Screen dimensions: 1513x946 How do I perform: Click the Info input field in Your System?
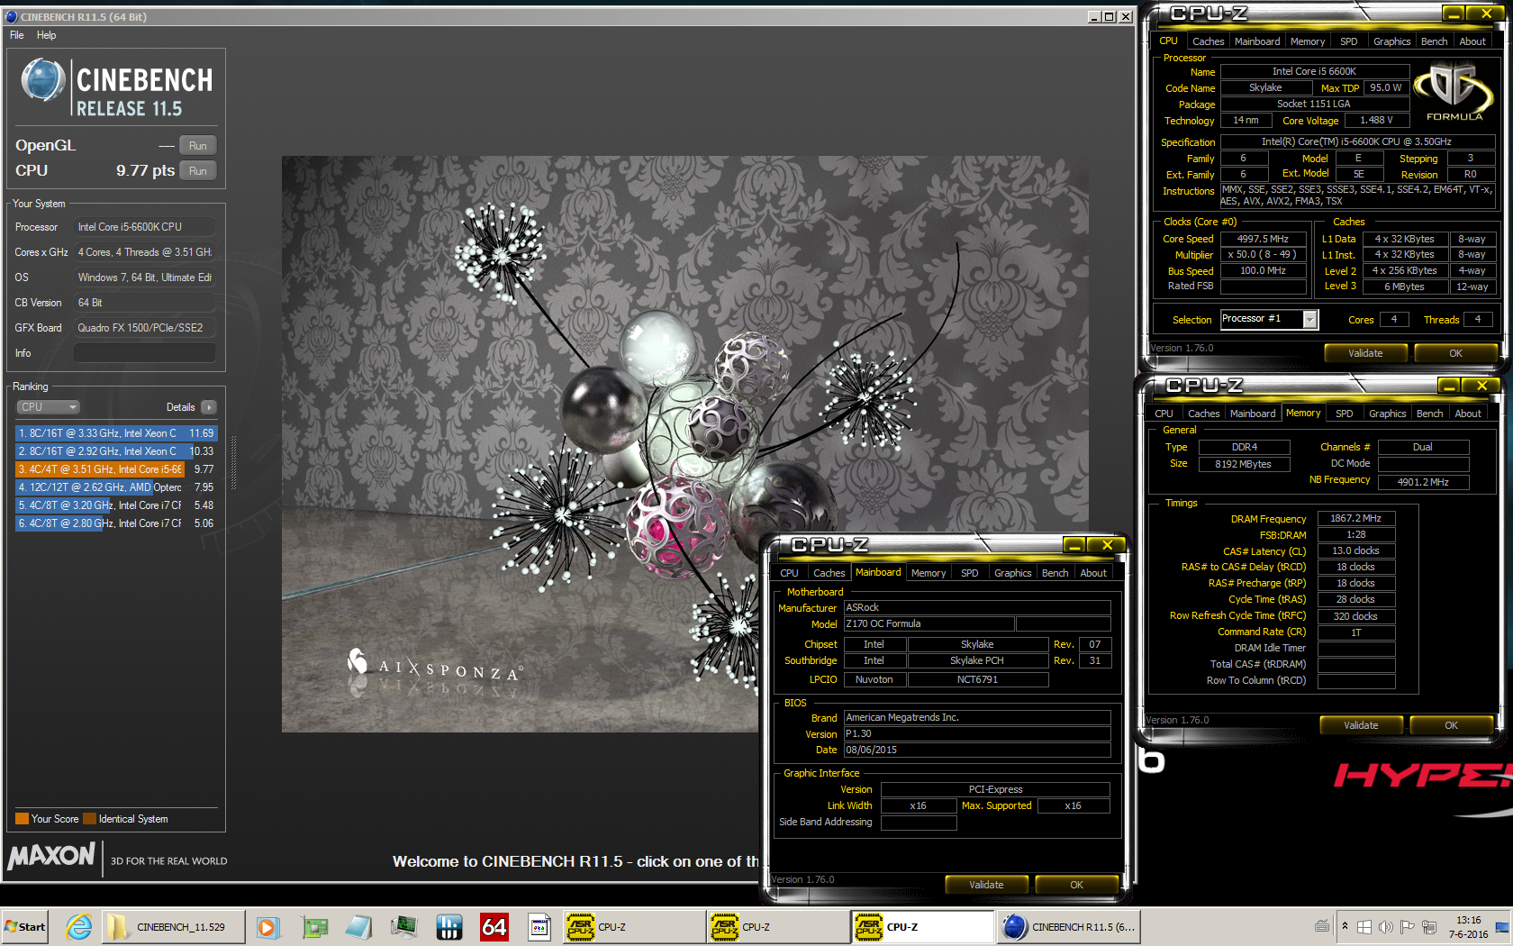click(x=145, y=353)
